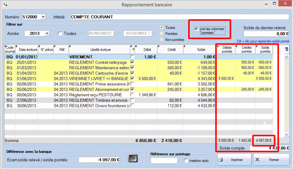Select the Non pointées radio button
The height and width of the screenshot is (170, 294).
coord(161,39)
